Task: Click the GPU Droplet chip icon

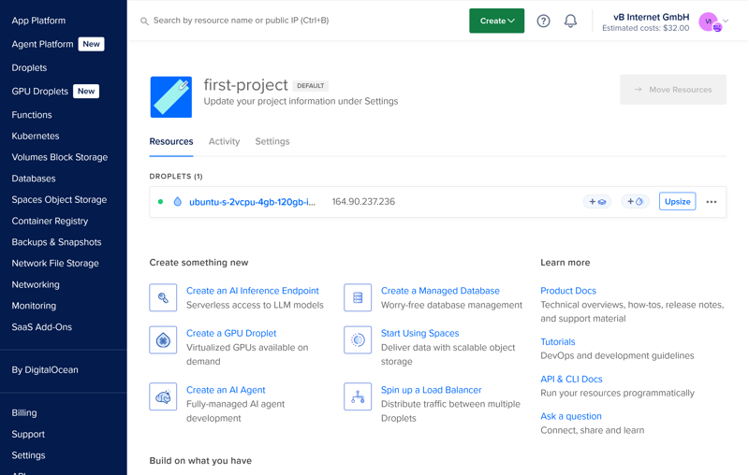Action: tap(163, 340)
